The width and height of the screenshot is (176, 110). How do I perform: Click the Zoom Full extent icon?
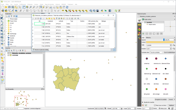coord(41,7)
